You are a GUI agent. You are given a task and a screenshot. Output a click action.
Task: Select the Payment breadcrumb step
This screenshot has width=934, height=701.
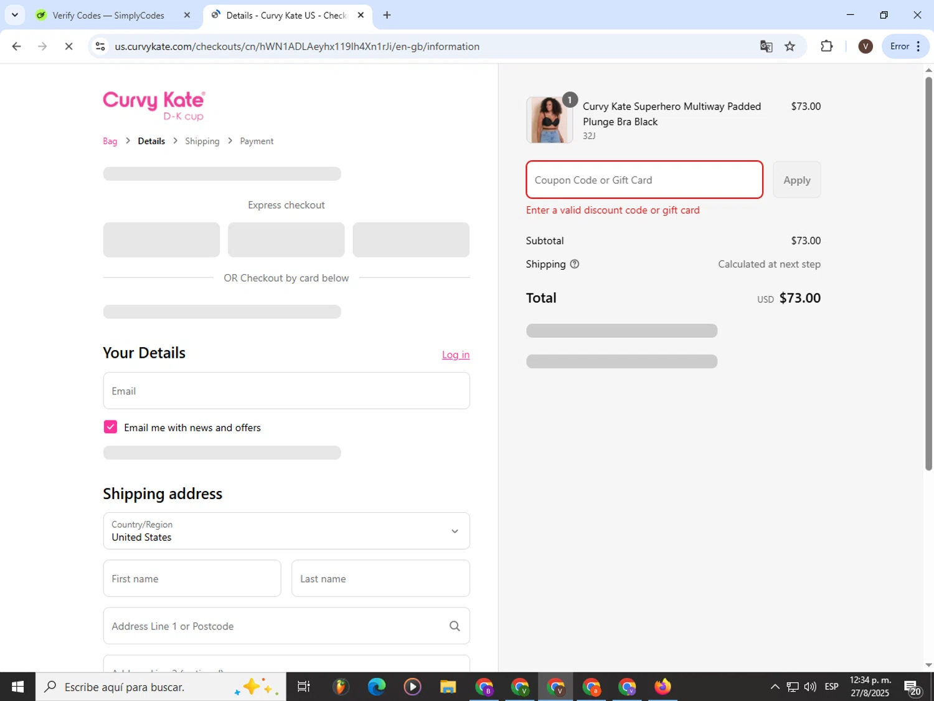(257, 141)
